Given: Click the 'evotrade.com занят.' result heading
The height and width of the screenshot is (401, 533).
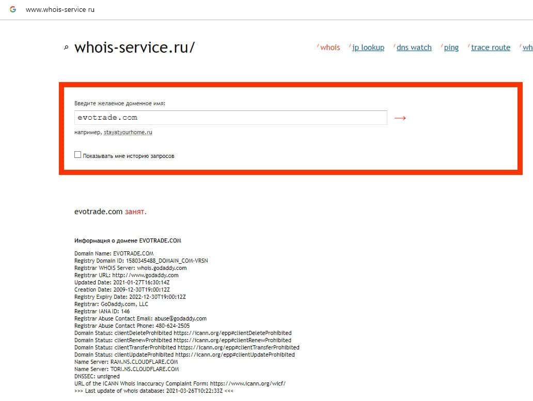Looking at the screenshot, I should tap(110, 212).
